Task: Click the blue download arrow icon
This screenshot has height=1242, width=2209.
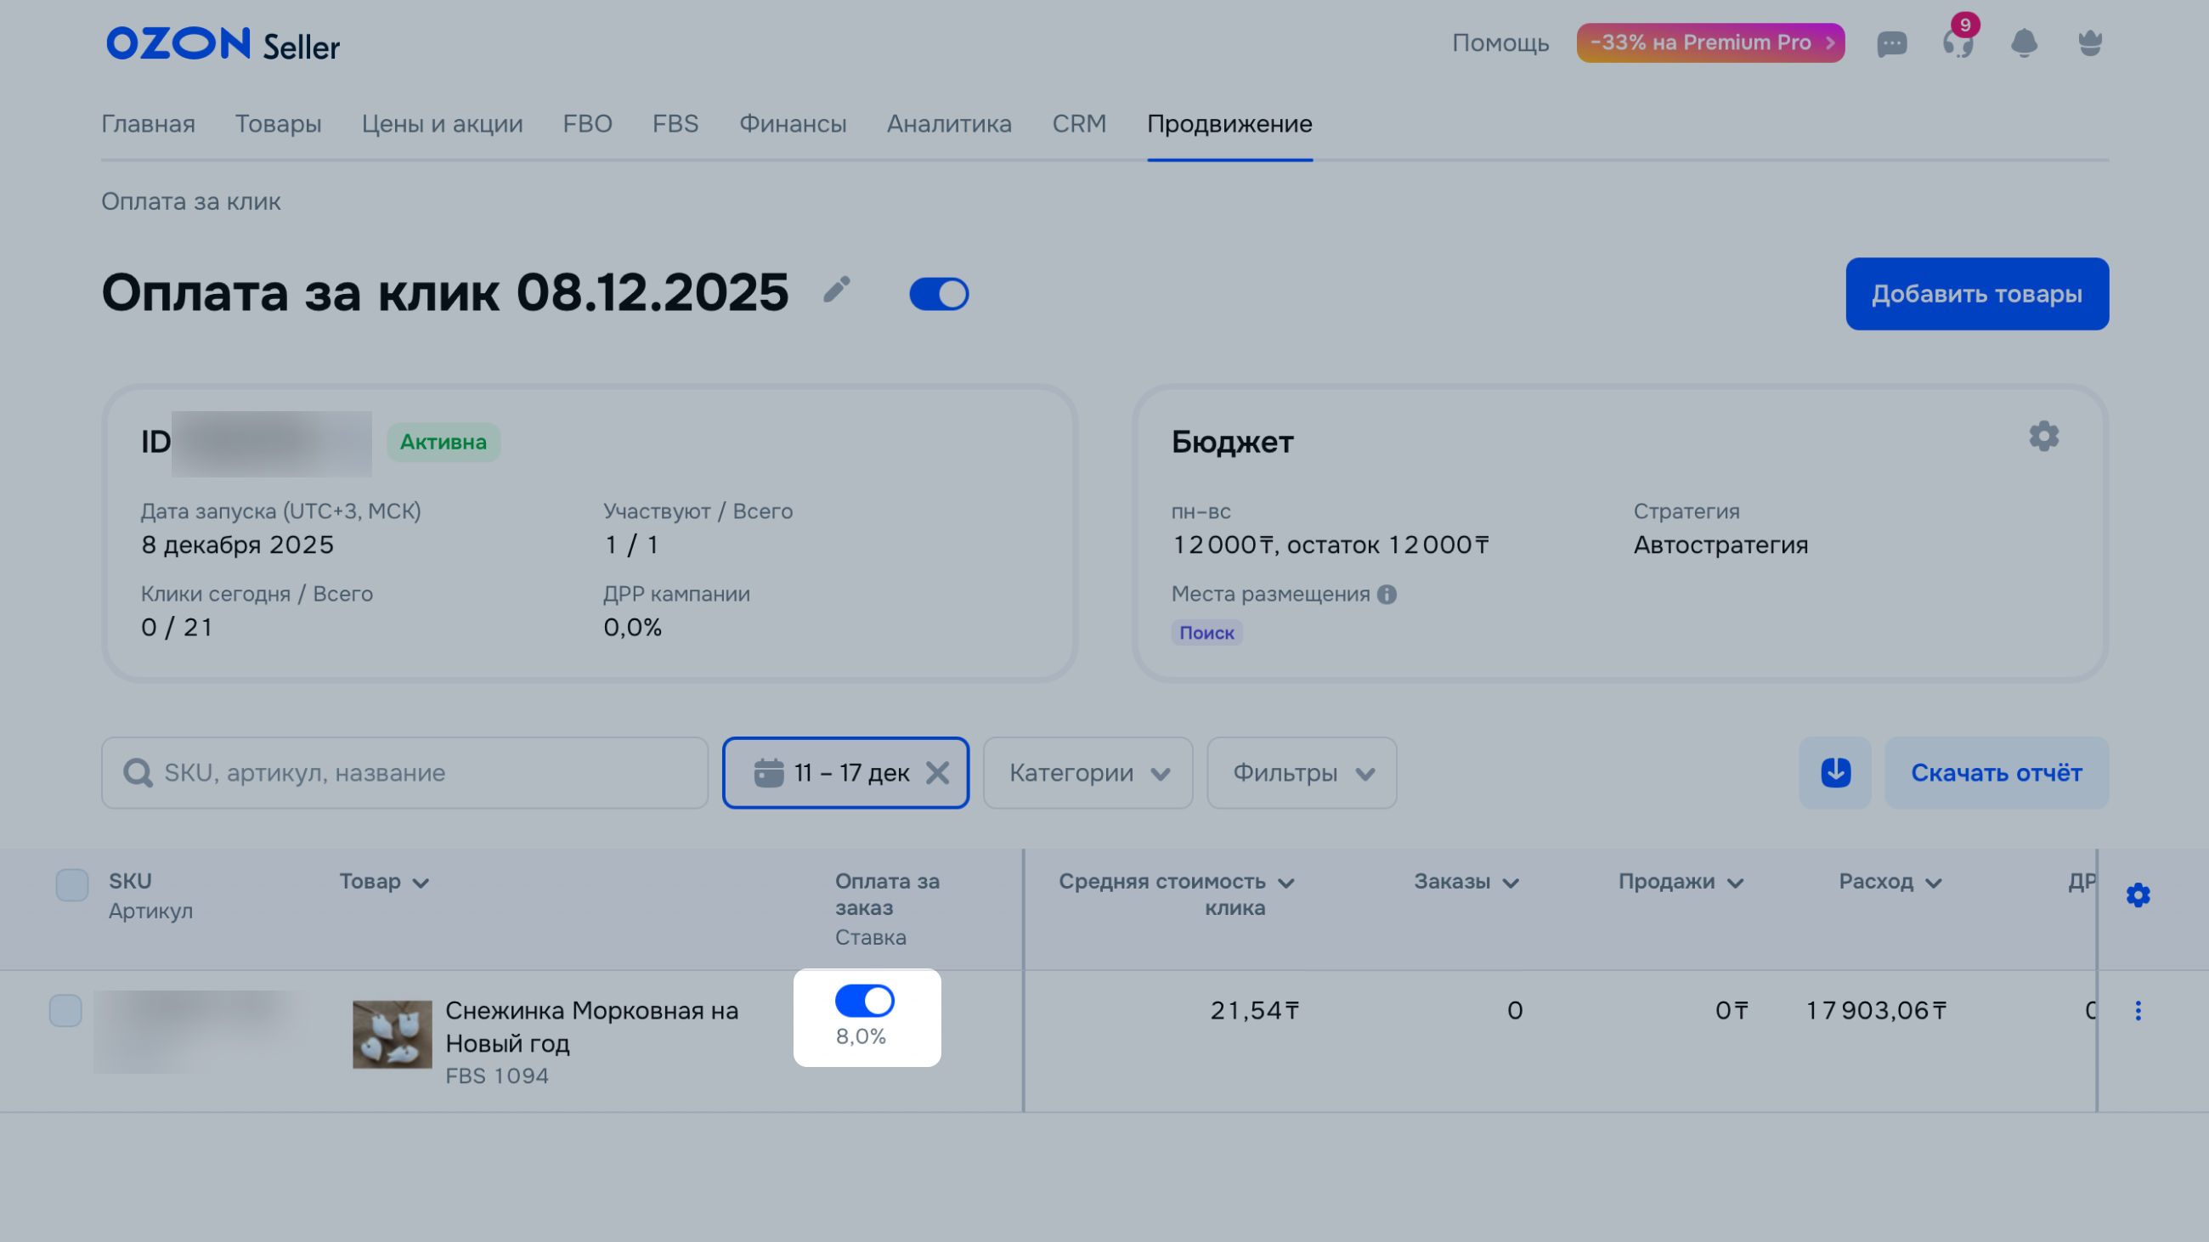Action: (x=1835, y=772)
